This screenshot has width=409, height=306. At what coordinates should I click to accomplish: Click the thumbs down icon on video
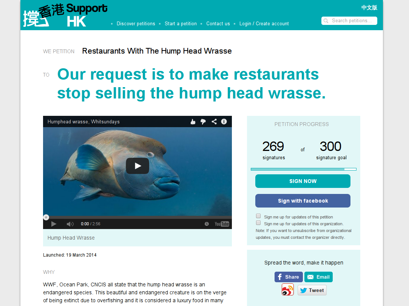pyautogui.click(x=203, y=122)
